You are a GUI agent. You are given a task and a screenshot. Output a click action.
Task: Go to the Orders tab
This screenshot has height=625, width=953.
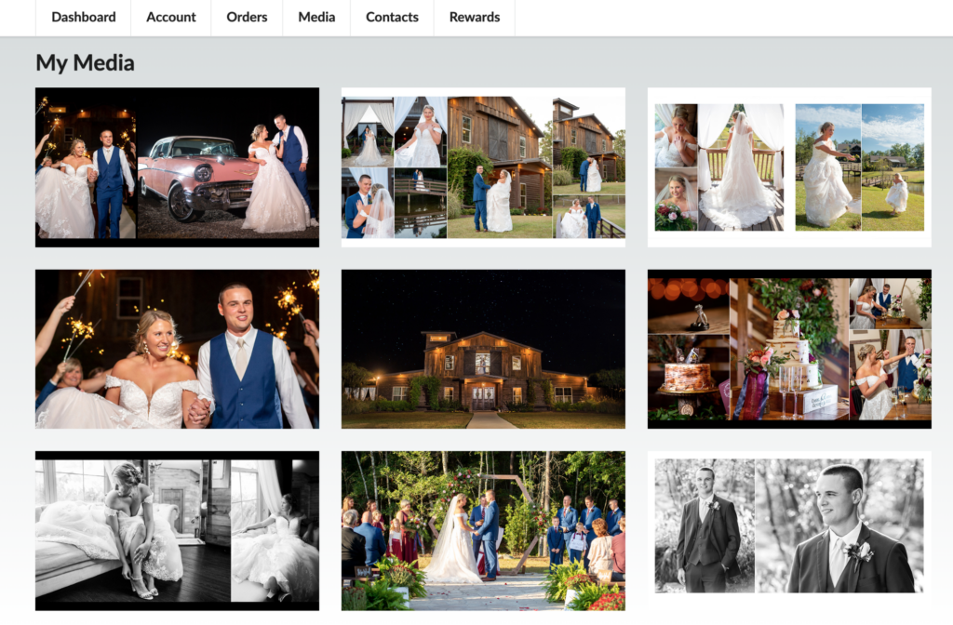pyautogui.click(x=247, y=18)
